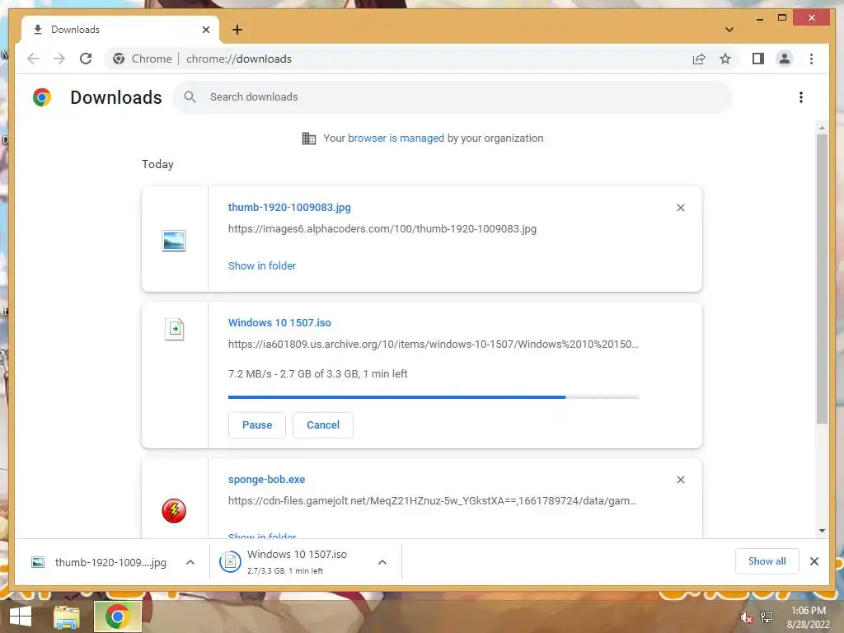Viewport: 844px width, 633px height.
Task: Remove thumb-1920-1009083.jpg from the list
Action: pyautogui.click(x=680, y=208)
